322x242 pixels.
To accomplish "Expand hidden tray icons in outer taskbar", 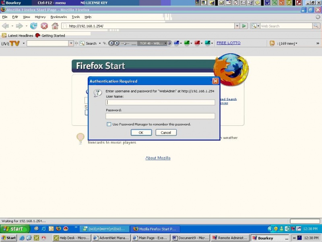I will [294, 238].
